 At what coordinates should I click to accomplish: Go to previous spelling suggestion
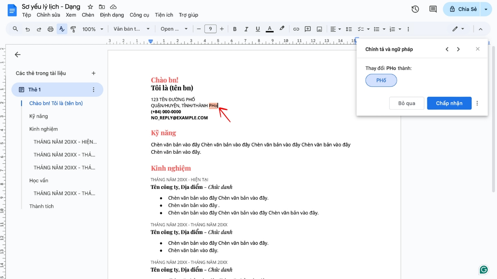point(447,49)
